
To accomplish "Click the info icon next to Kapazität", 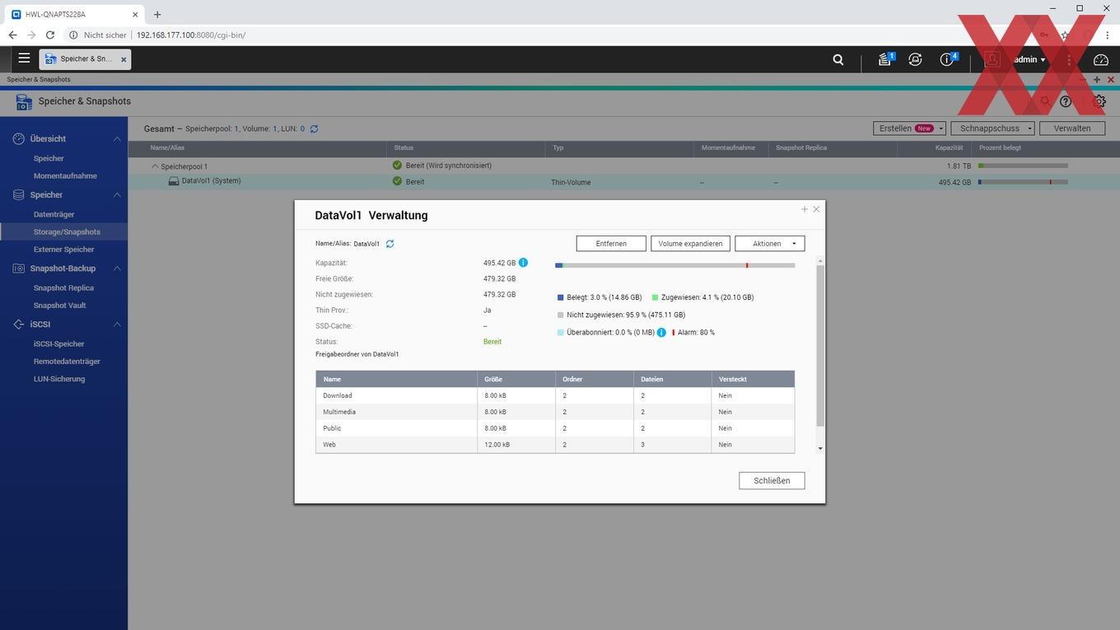I will point(523,263).
